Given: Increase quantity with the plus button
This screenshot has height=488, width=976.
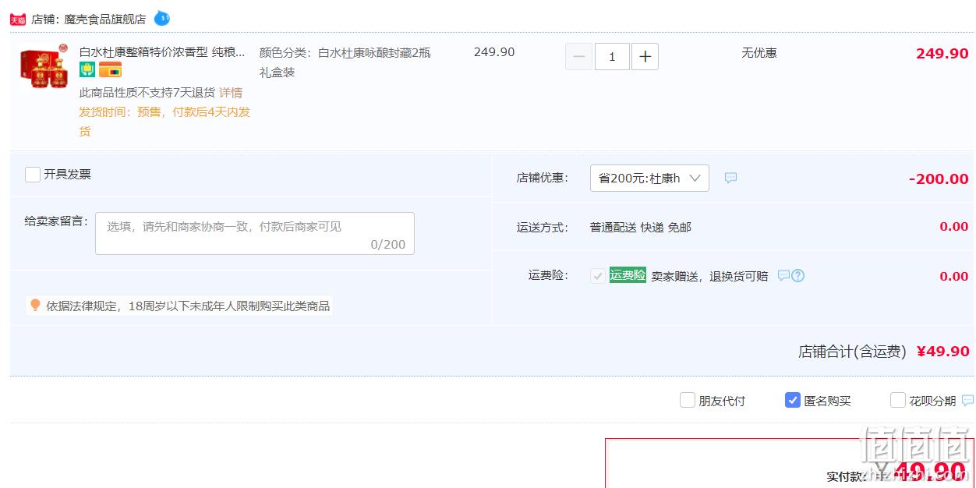Looking at the screenshot, I should point(645,56).
